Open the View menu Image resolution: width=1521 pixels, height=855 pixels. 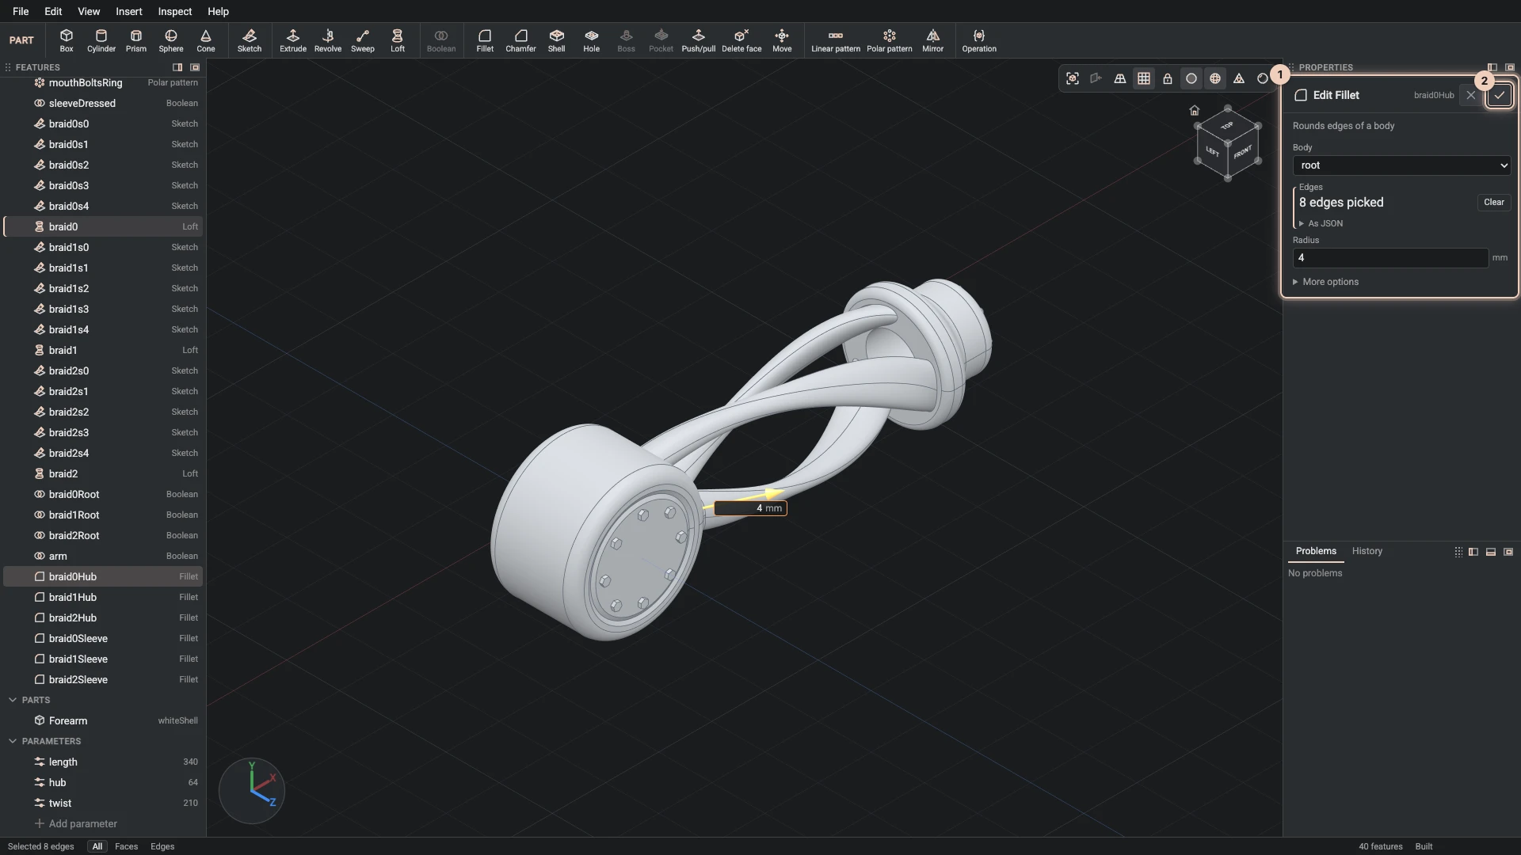click(x=89, y=11)
